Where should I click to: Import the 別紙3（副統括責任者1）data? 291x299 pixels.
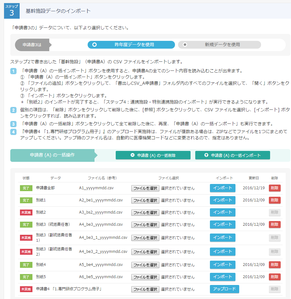point(222,238)
